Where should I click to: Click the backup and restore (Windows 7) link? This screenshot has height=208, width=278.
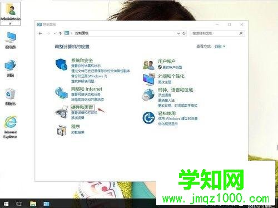click(x=89, y=76)
